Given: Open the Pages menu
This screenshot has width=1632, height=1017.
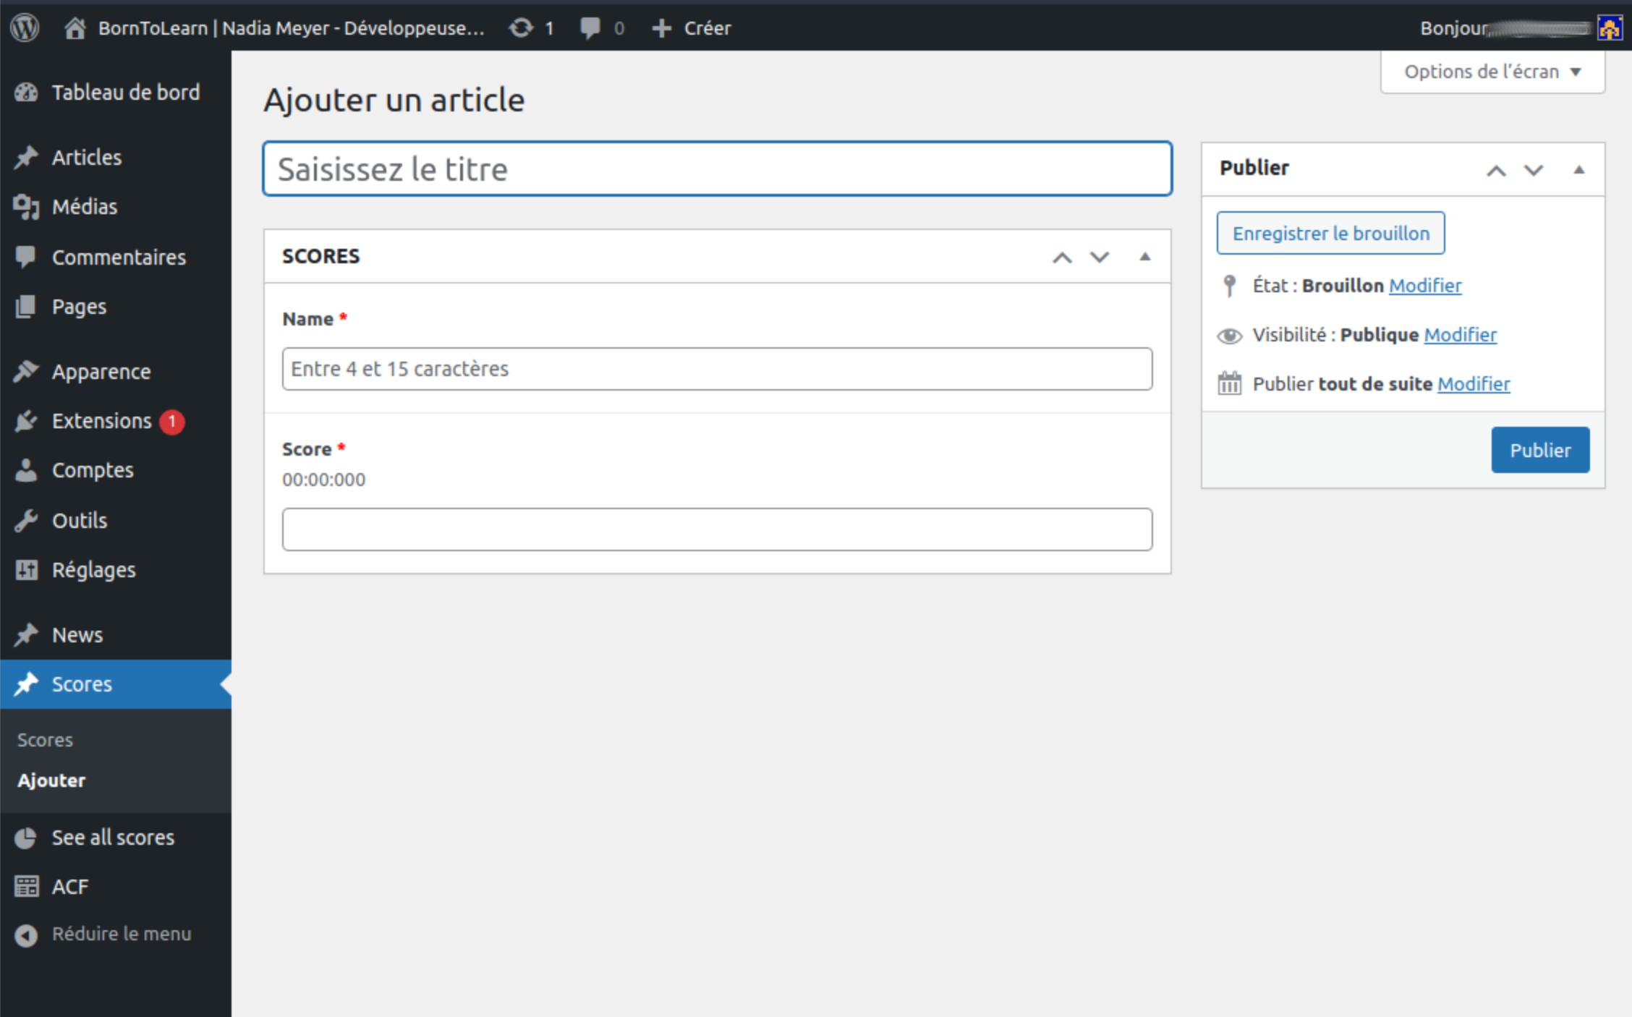Looking at the screenshot, I should click(116, 307).
